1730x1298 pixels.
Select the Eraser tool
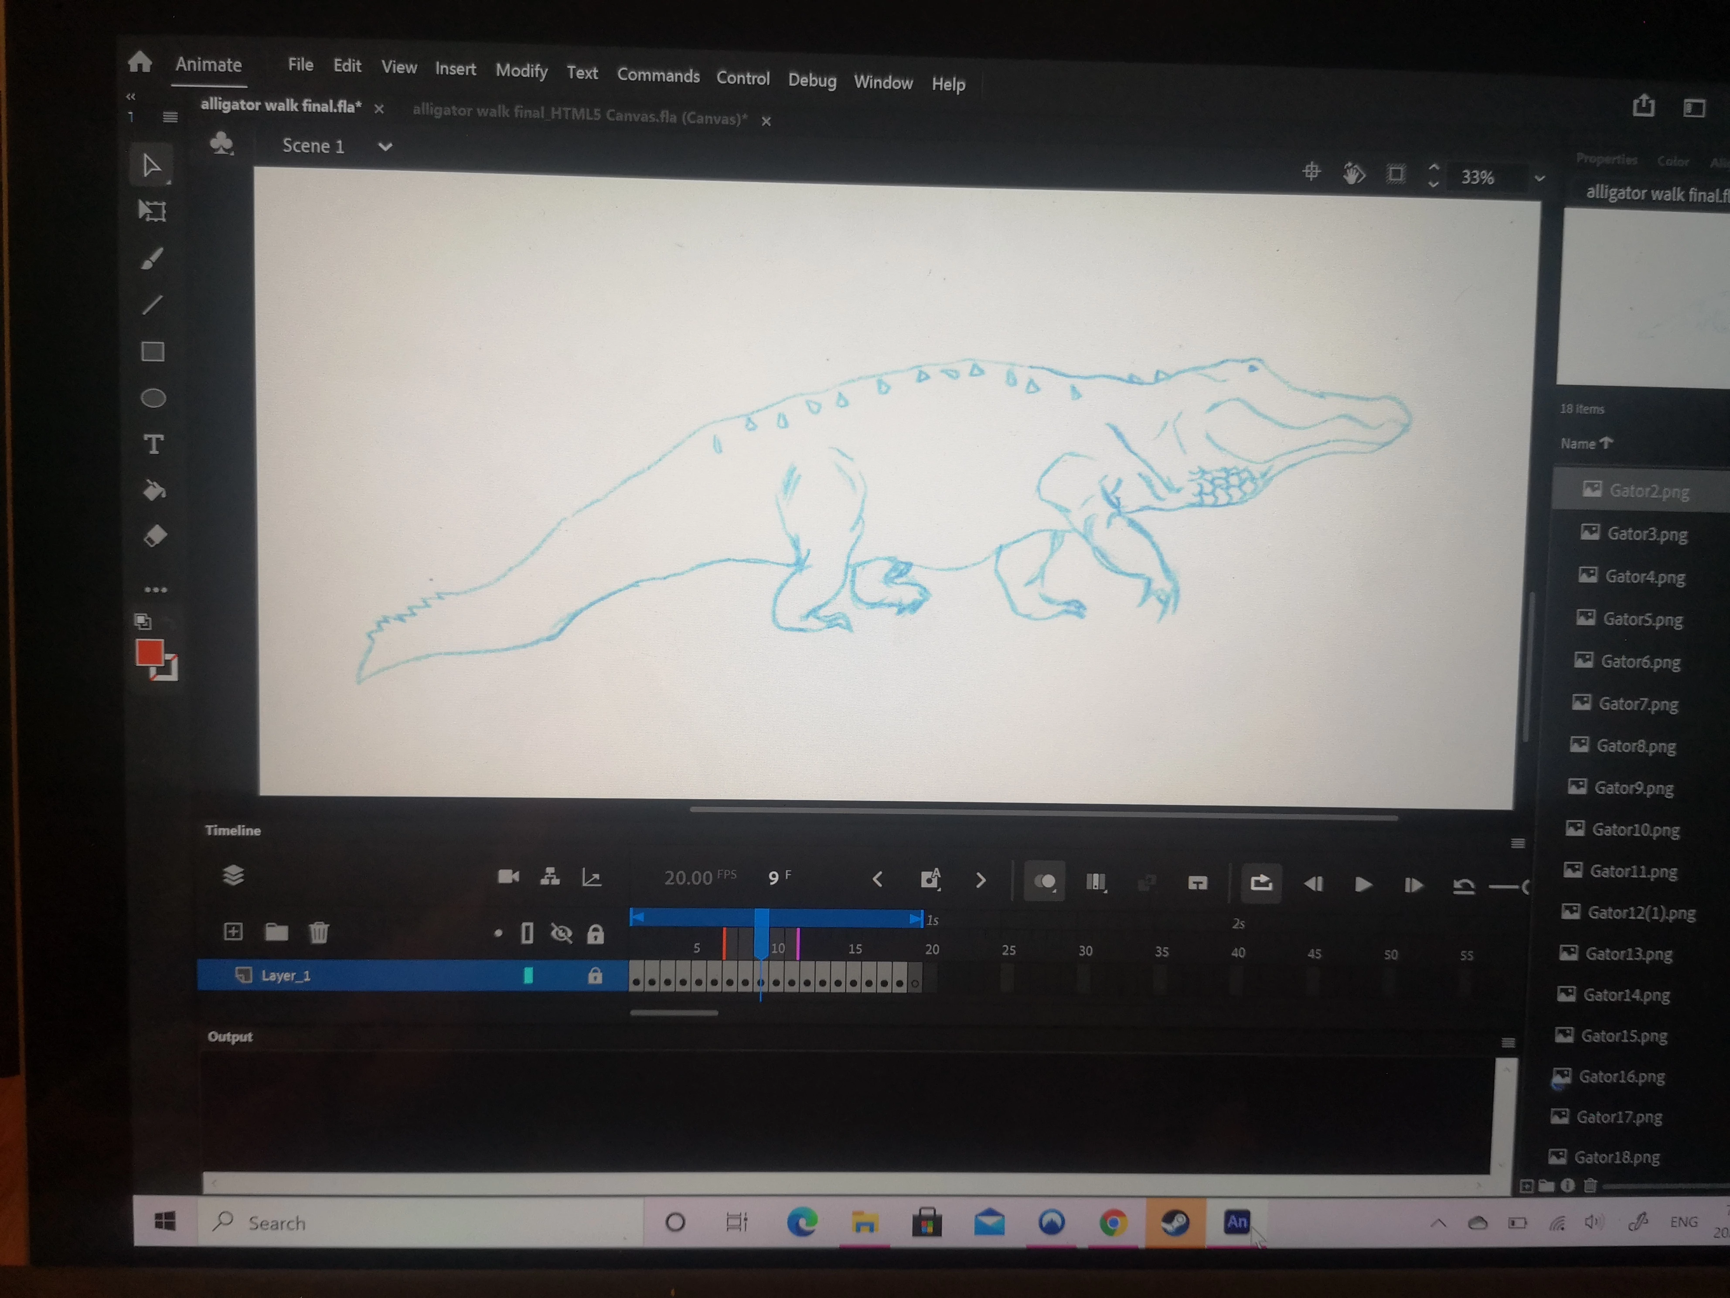(155, 537)
